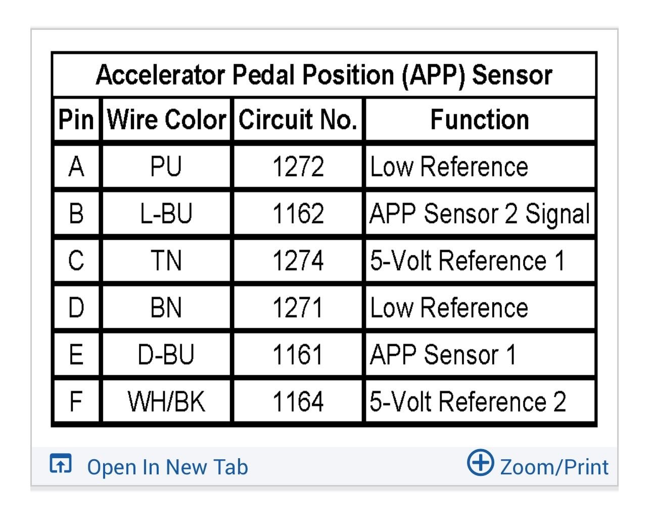Click the Zoom/Print plus circle icon
The width and height of the screenshot is (649, 528).
click(480, 462)
